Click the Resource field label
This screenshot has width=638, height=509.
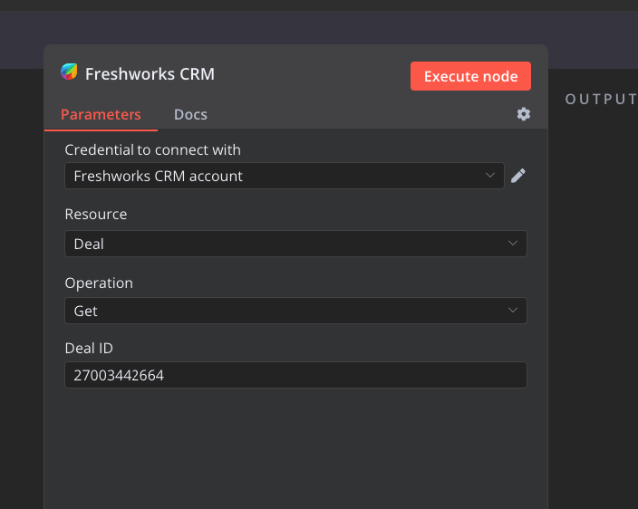pos(96,214)
